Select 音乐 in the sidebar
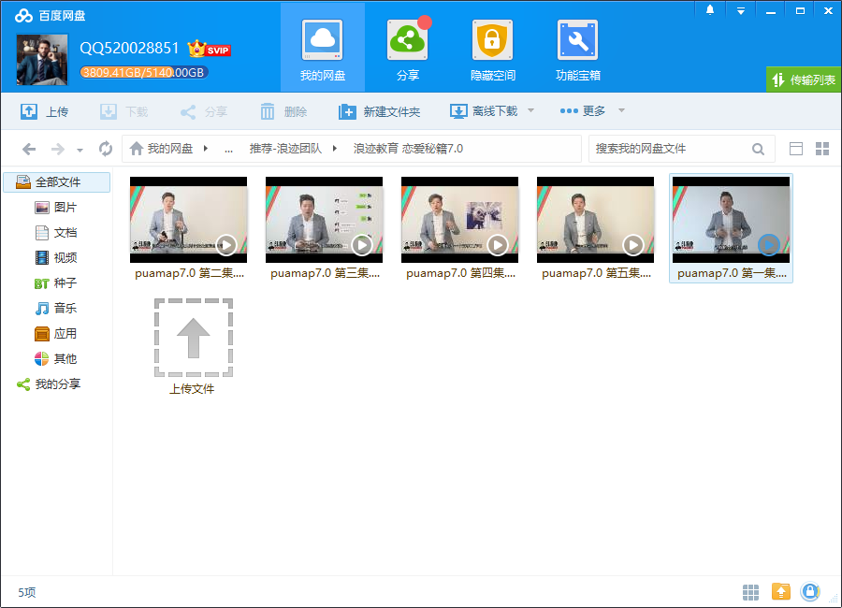Image resolution: width=842 pixels, height=608 pixels. (56, 309)
